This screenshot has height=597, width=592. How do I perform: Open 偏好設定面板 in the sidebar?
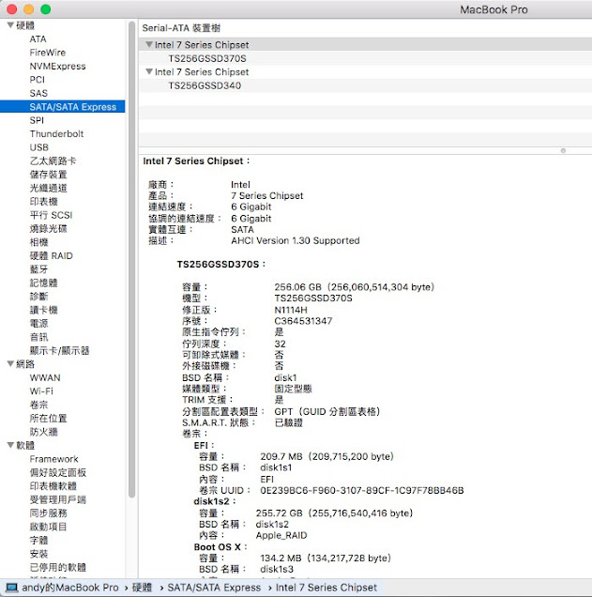click(x=58, y=472)
